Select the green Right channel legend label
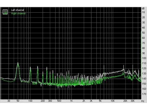This screenshot has height=110, width=147. (x=18, y=13)
